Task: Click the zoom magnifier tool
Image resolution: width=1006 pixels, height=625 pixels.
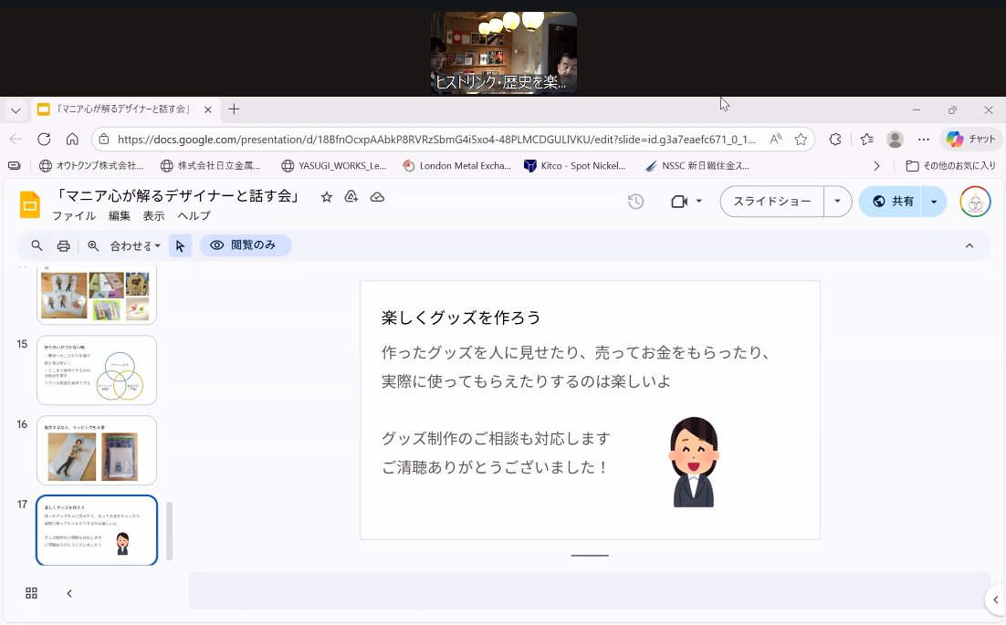Action: tap(93, 245)
